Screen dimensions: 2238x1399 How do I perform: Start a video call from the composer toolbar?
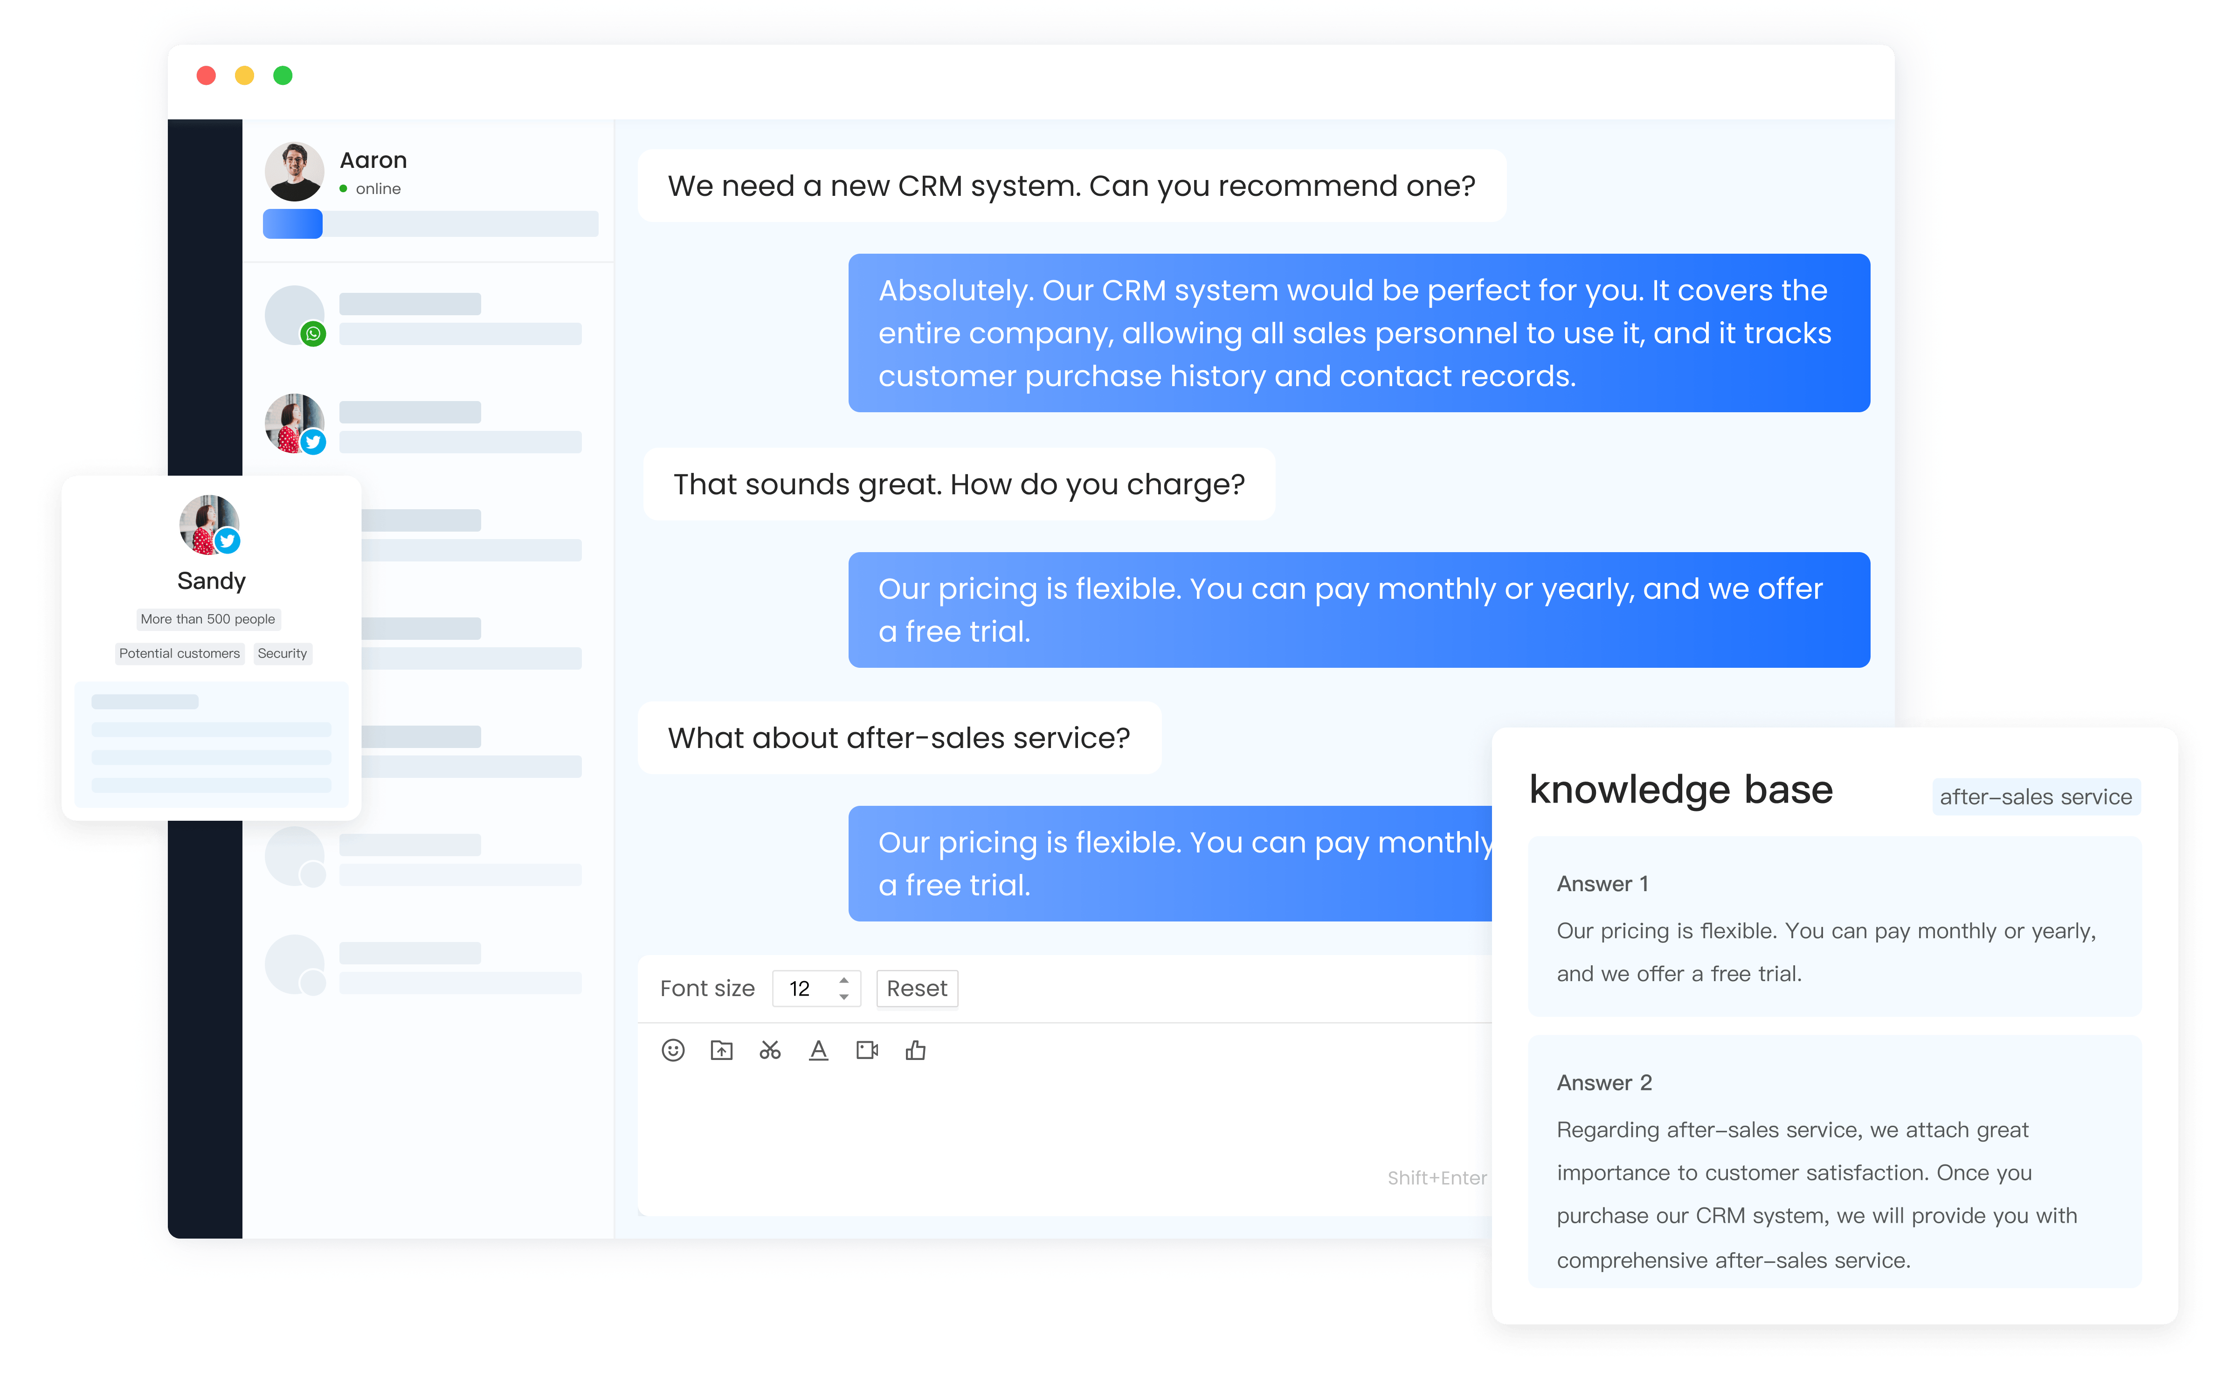[x=867, y=1050]
